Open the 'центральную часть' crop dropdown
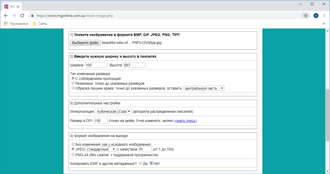This screenshot has width=330, height=174. (x=204, y=88)
